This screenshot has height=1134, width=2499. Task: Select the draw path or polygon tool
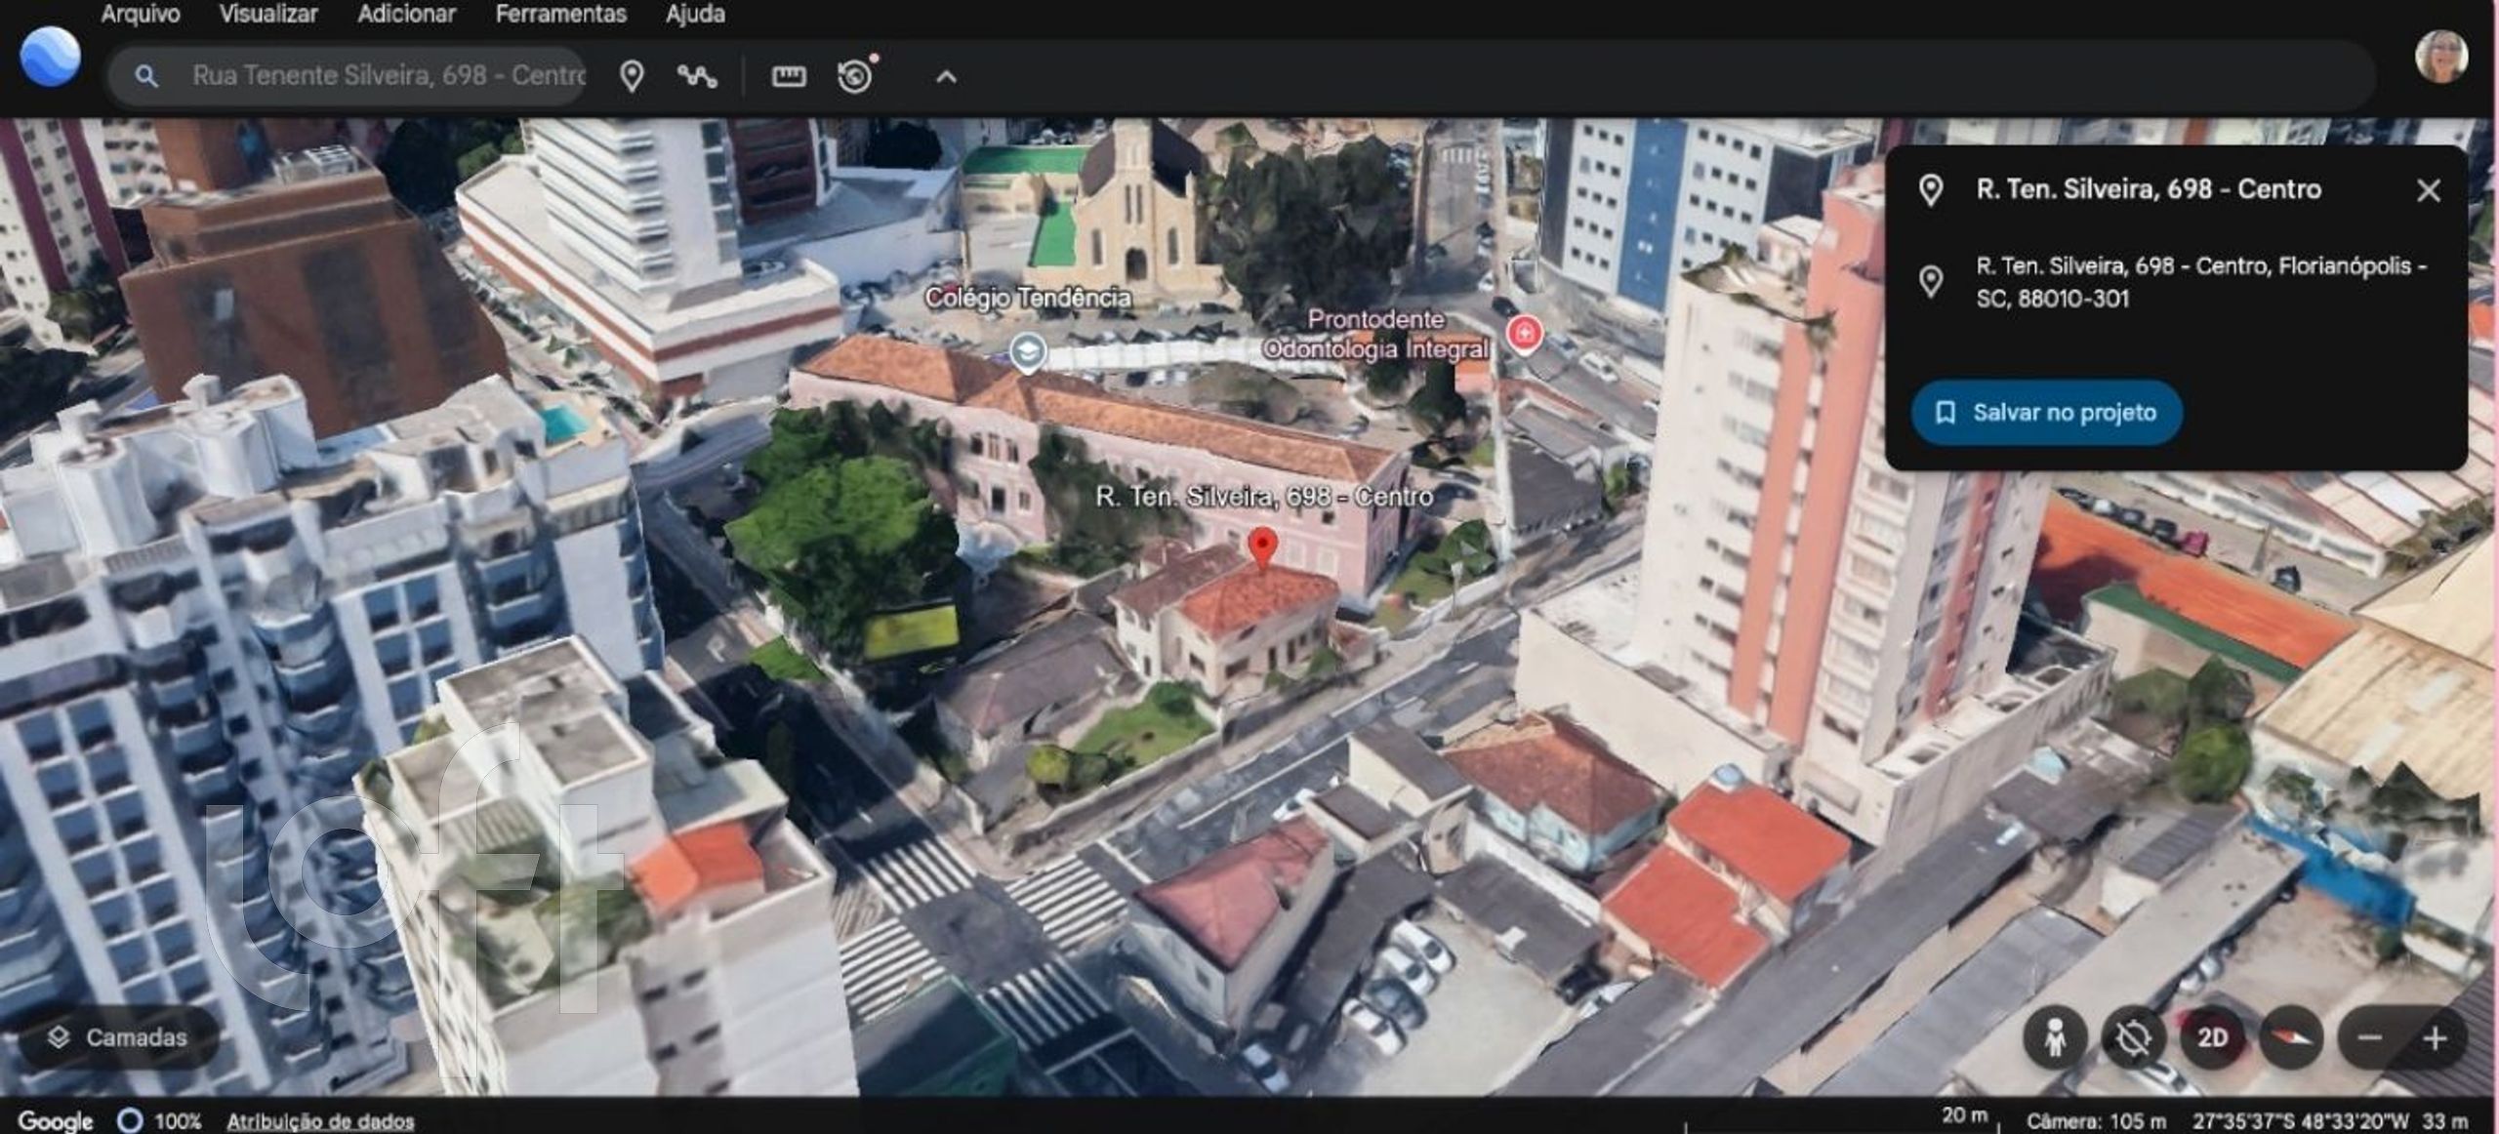pos(697,76)
